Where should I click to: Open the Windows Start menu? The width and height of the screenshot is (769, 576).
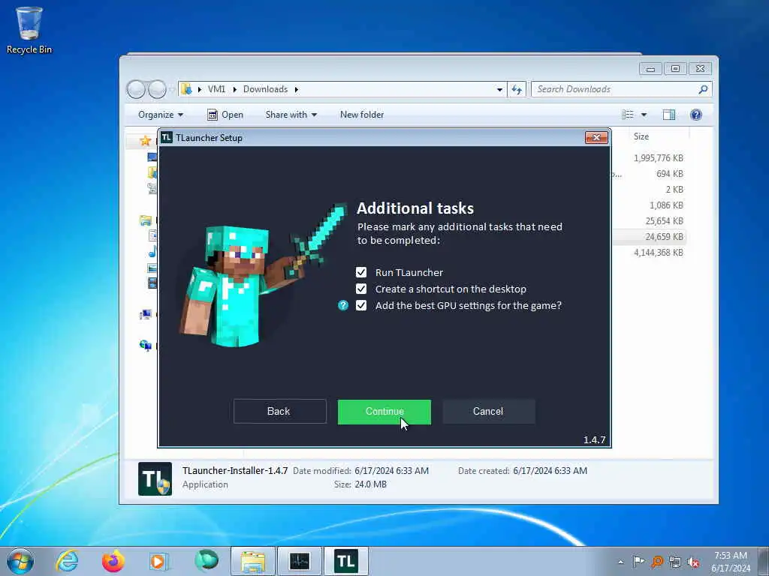tap(20, 561)
